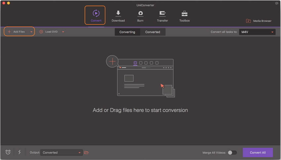The width and height of the screenshot is (281, 160).
Task: Open the Toolbox section
Action: (184, 16)
